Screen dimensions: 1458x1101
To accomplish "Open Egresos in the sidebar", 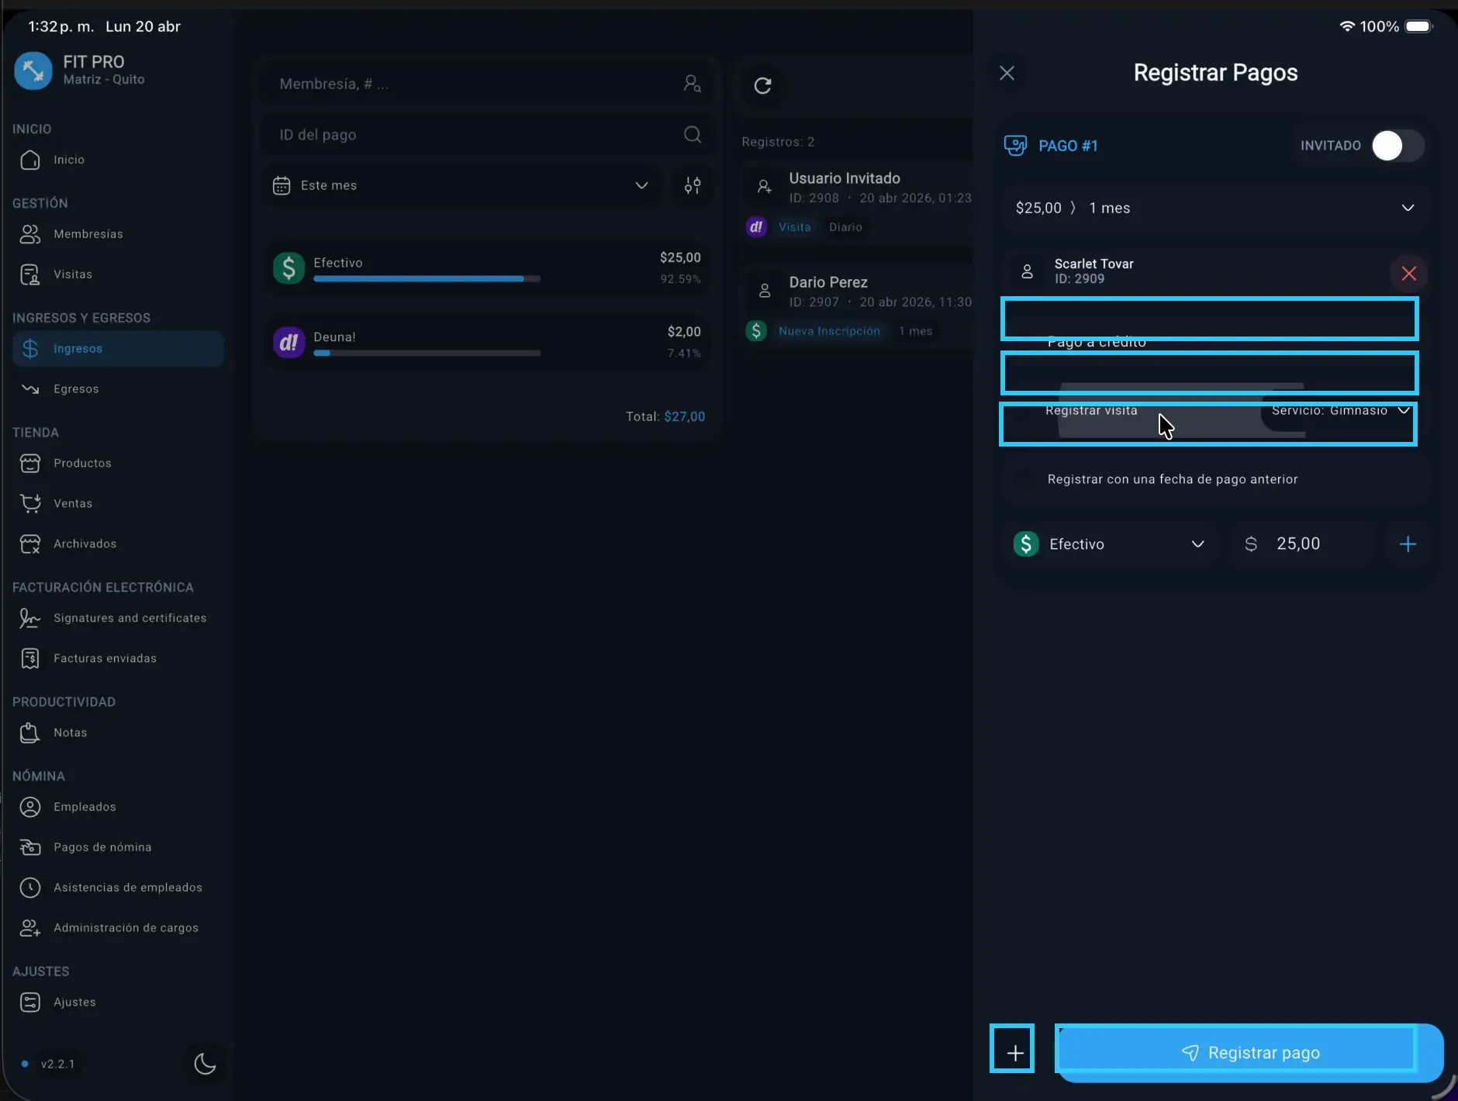I will pyautogui.click(x=76, y=389).
